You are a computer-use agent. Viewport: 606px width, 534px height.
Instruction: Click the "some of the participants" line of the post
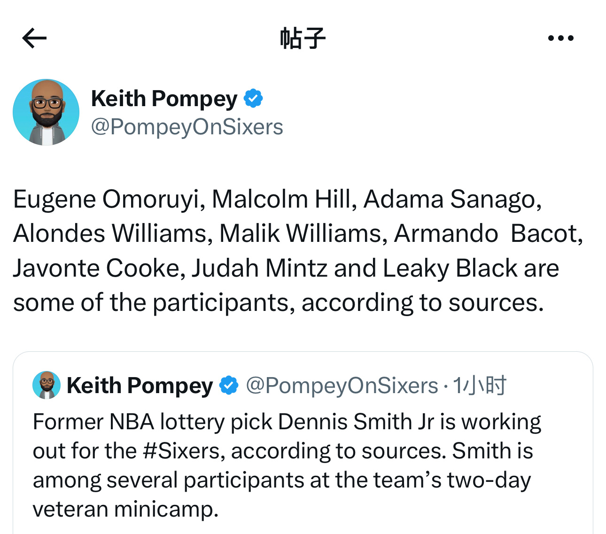coord(150,303)
